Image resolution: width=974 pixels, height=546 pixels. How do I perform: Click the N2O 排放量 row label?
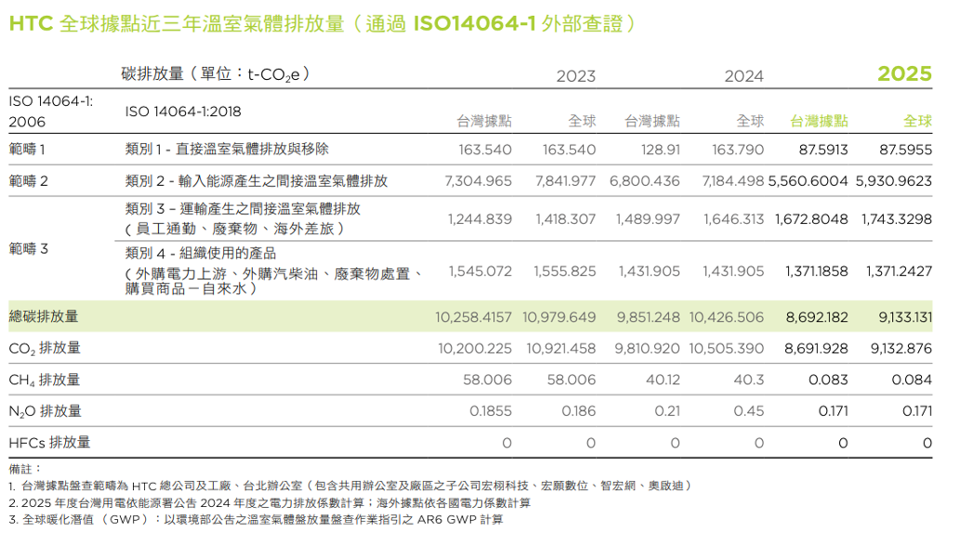click(45, 410)
